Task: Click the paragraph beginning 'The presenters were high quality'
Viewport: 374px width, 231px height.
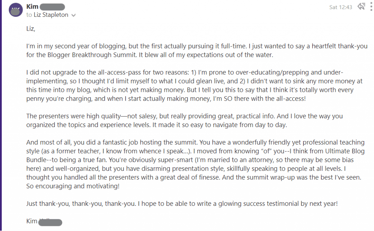Action: 183,120
